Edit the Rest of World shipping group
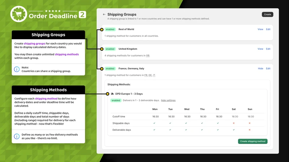The image size is (289, 162). pos(268,29)
